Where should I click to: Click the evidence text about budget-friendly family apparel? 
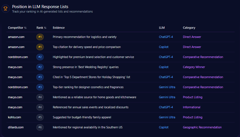coord(82,117)
